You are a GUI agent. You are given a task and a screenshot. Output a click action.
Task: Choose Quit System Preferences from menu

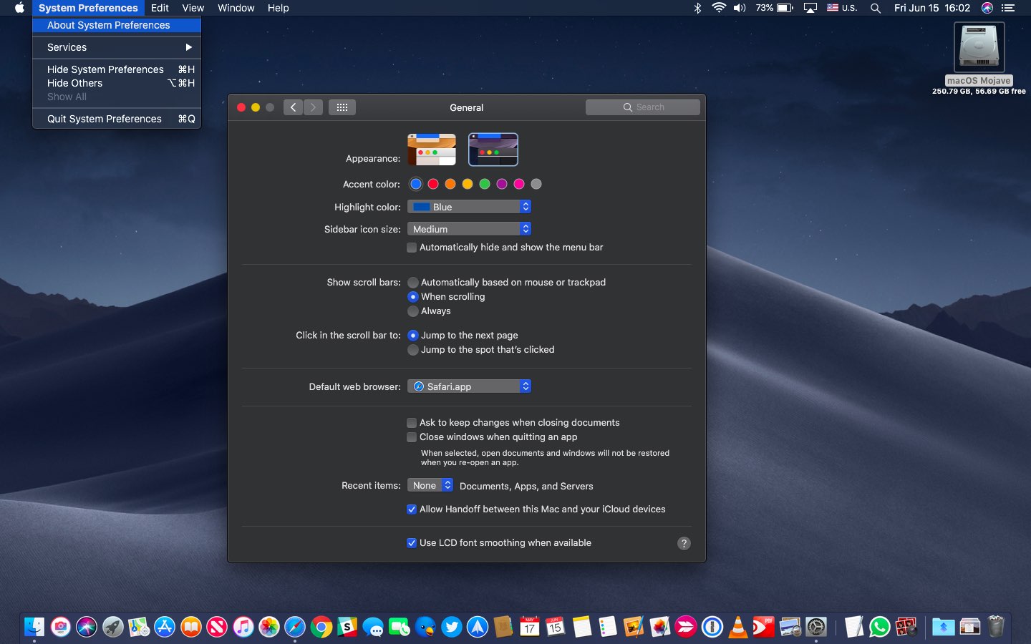105,119
